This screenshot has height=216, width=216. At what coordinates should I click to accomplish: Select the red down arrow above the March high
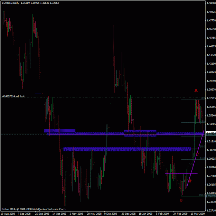(196, 91)
